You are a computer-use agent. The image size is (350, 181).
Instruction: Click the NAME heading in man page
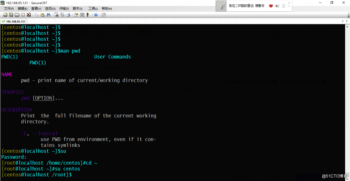pyautogui.click(x=7, y=74)
